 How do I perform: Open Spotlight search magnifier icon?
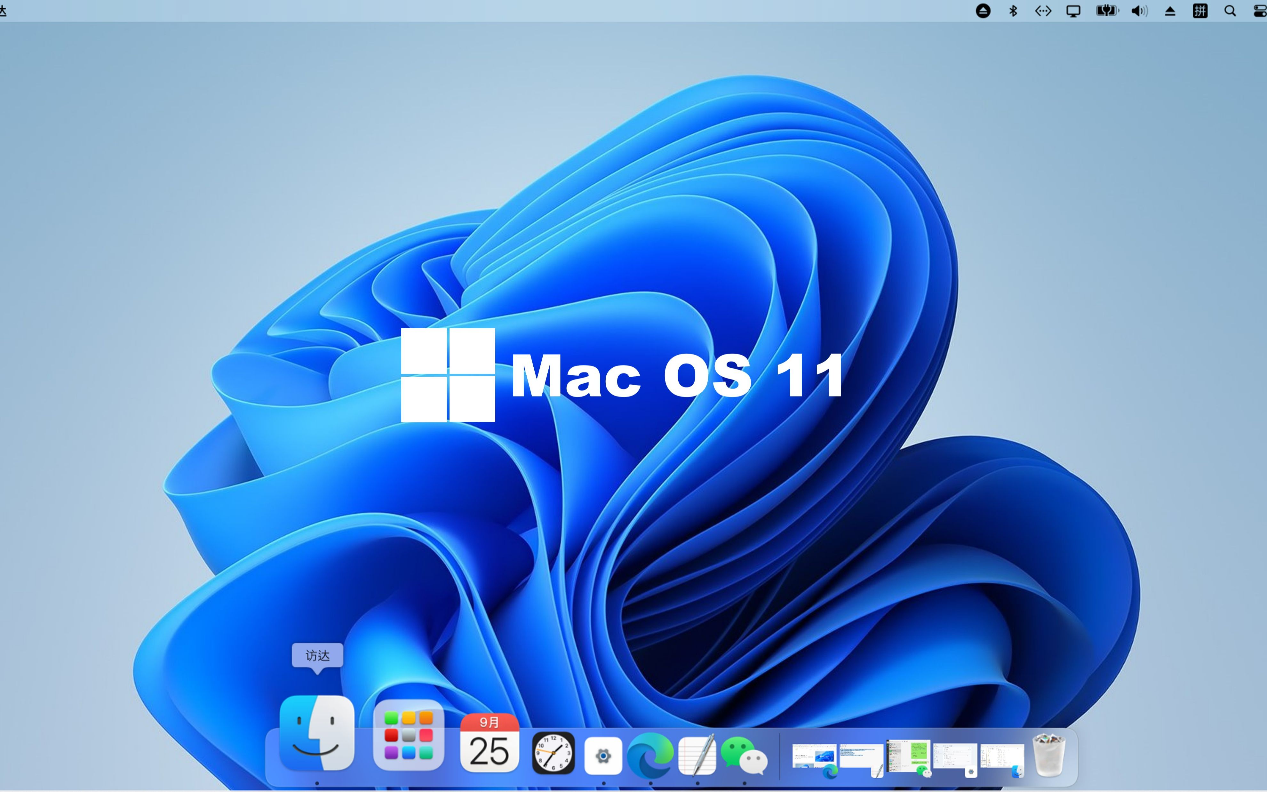coord(1230,11)
